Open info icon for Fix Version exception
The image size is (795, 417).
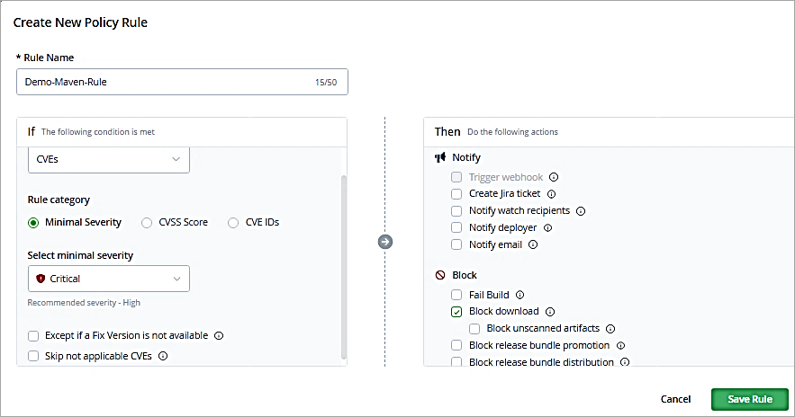(219, 335)
